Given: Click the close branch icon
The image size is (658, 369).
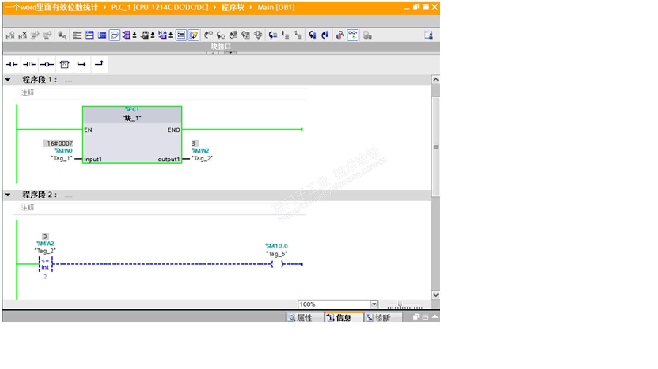Looking at the screenshot, I should (99, 64).
